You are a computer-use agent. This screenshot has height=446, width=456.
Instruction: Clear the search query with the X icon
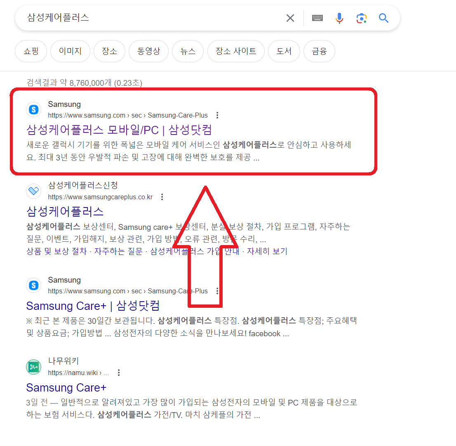tap(290, 18)
